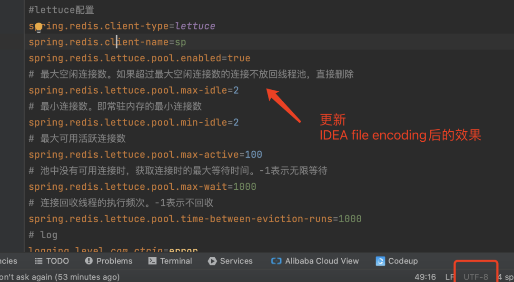
Task: Open the TODO tool window icon
Action: click(x=39, y=261)
